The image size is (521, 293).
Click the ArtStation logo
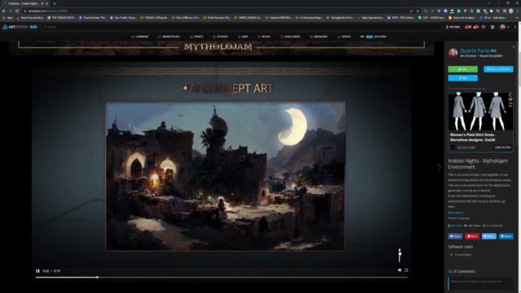(15, 27)
